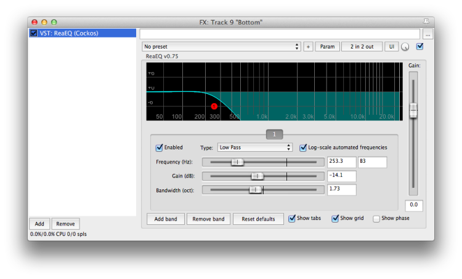Viewport: 462px width, 279px height.
Task: Click the red close window button
Action: (34, 22)
